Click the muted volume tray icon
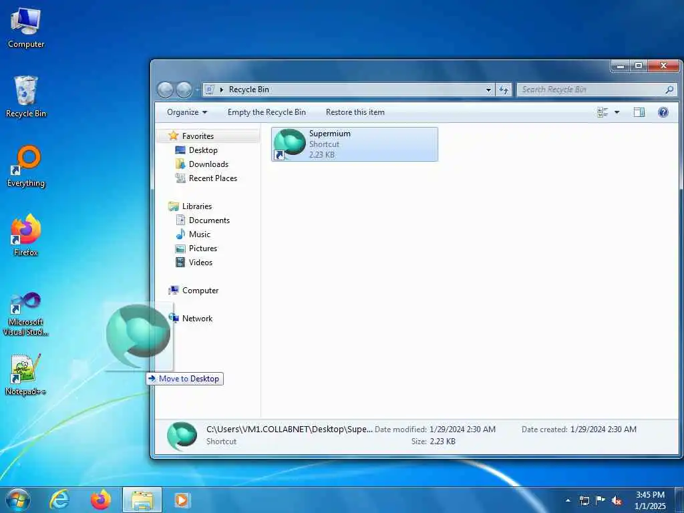Image resolution: width=684 pixels, height=513 pixels. [617, 500]
